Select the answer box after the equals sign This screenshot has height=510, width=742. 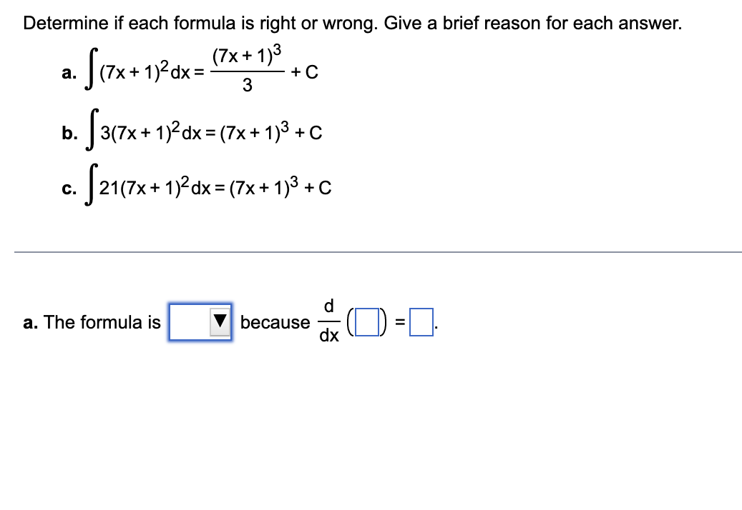pos(421,323)
